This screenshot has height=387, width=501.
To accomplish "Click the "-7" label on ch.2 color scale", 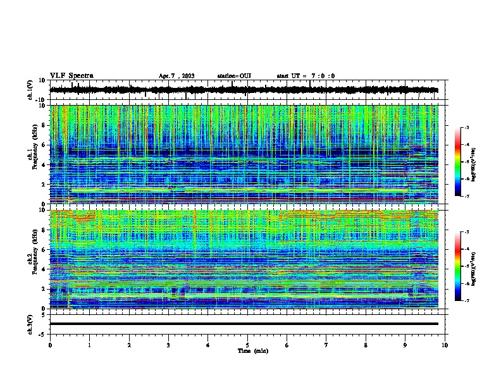I will click(x=466, y=300).
